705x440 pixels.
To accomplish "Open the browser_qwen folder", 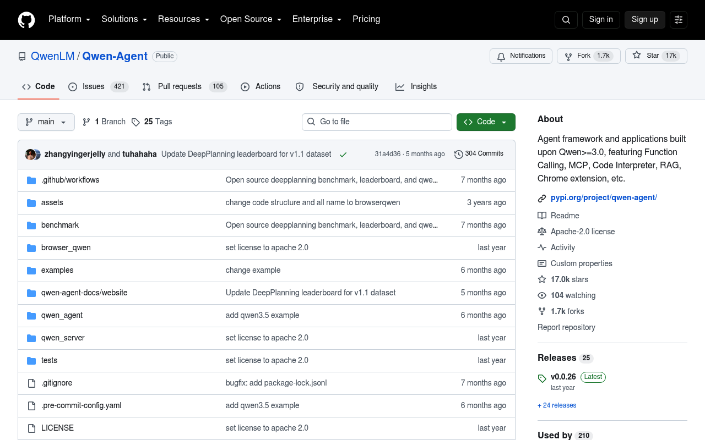I will [x=66, y=248].
